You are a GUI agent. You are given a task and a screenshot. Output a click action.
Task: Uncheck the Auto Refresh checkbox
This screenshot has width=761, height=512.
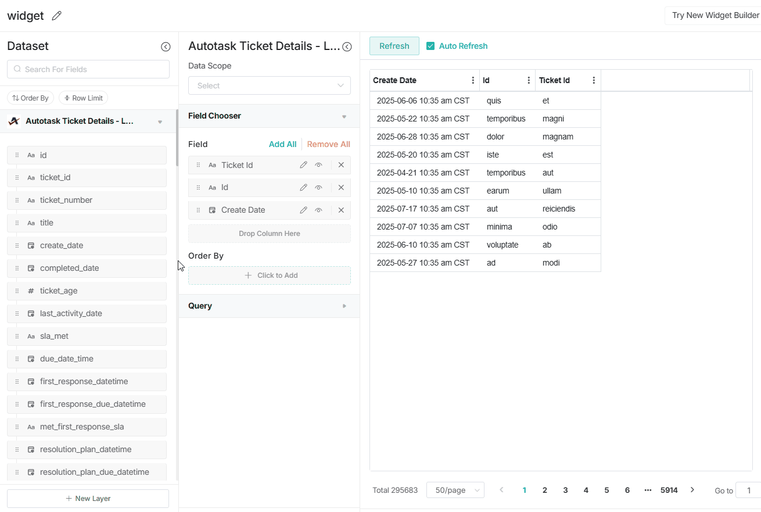coord(430,46)
